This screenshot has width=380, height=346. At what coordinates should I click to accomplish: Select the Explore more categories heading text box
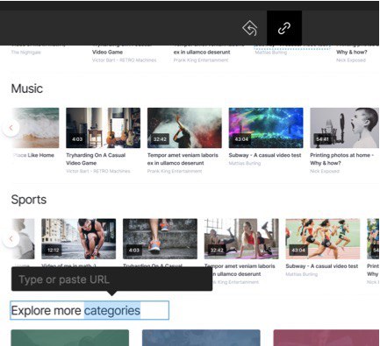[x=90, y=310]
